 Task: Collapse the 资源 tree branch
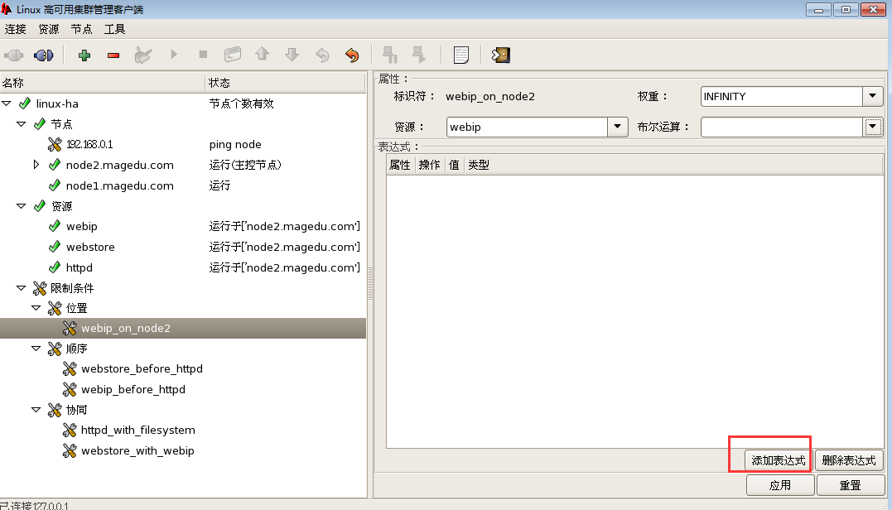click(21, 206)
